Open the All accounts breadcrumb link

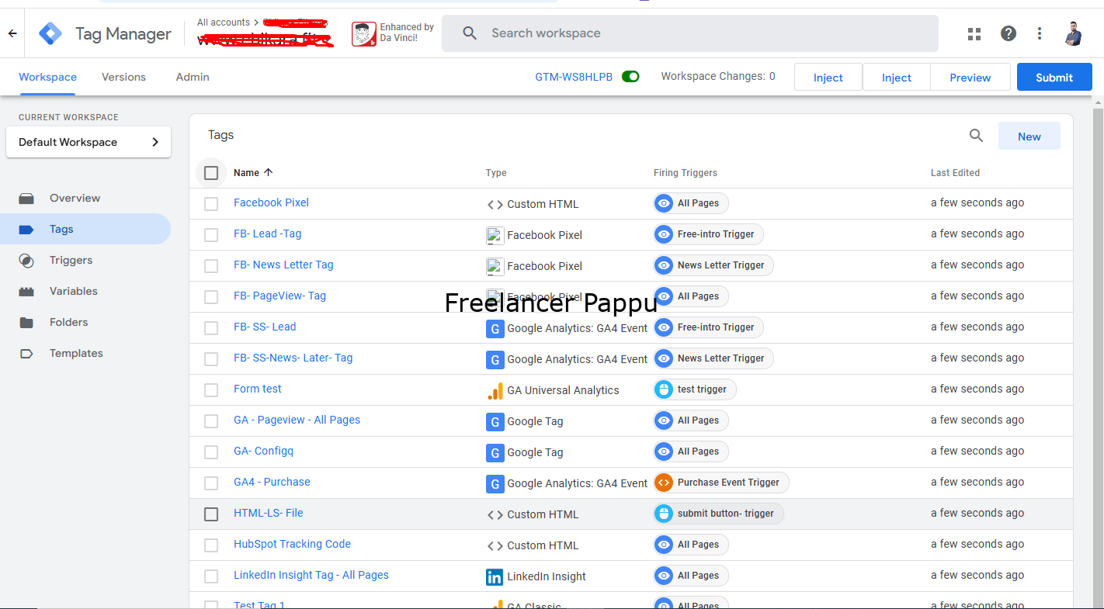224,22
